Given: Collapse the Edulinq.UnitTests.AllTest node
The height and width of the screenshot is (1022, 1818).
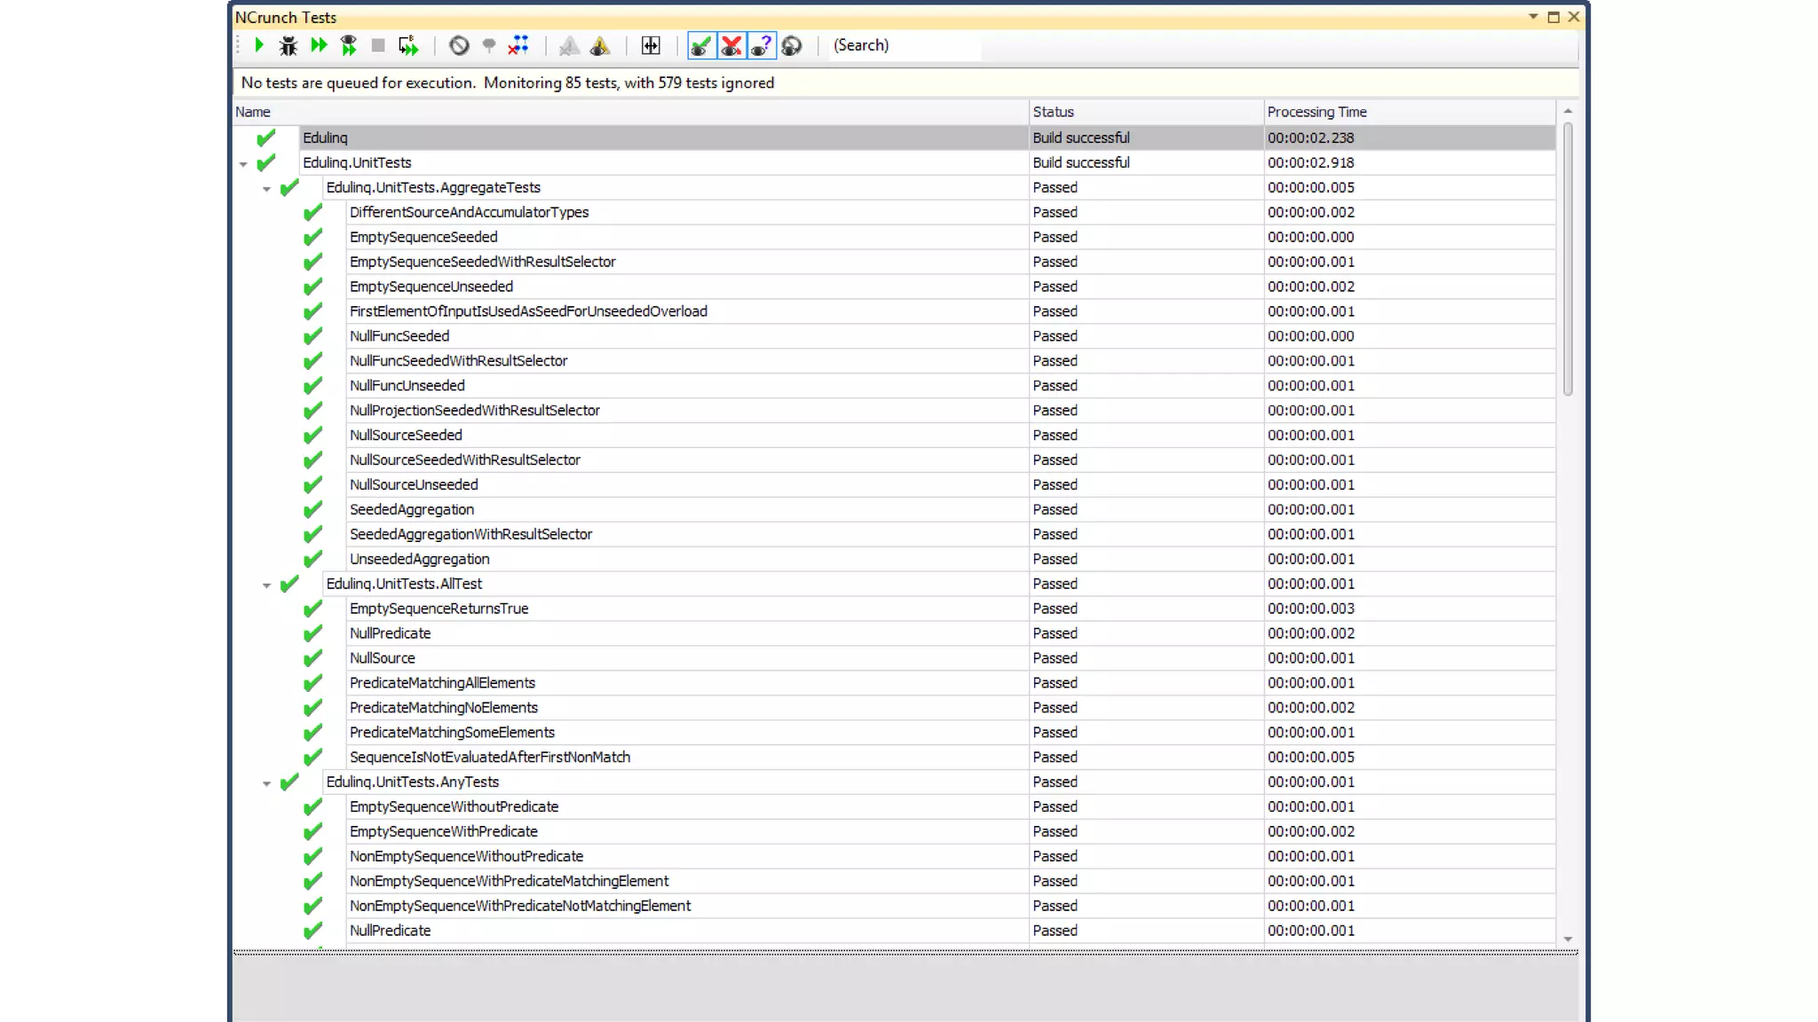Looking at the screenshot, I should point(266,586).
